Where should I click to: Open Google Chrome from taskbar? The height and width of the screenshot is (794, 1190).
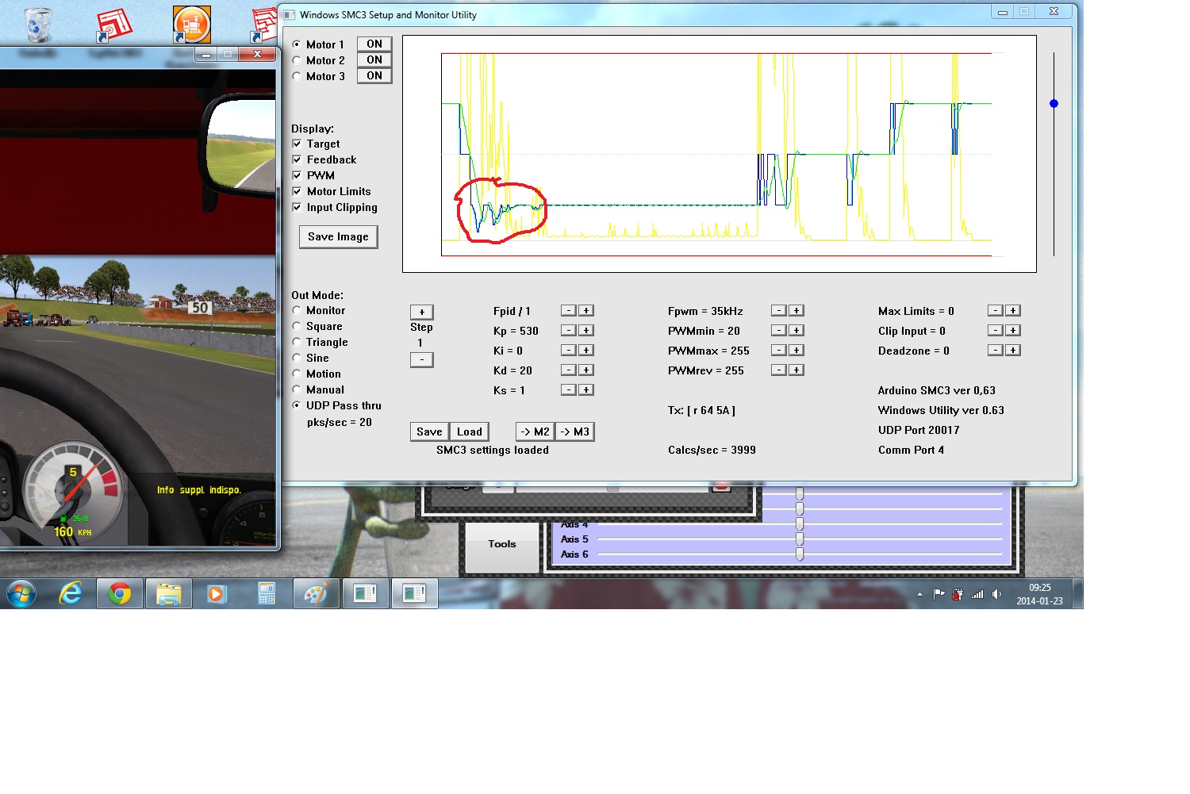120,593
